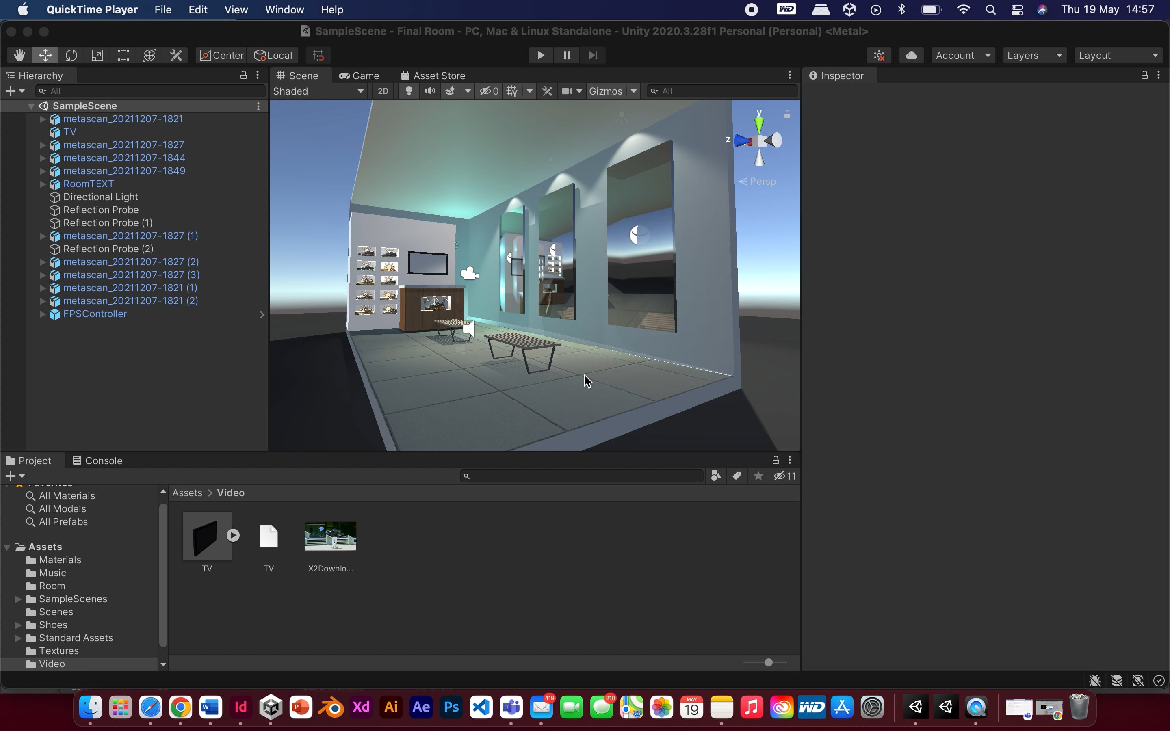Image resolution: width=1170 pixels, height=731 pixels.
Task: Toggle scene grid visibility
Action: point(512,91)
